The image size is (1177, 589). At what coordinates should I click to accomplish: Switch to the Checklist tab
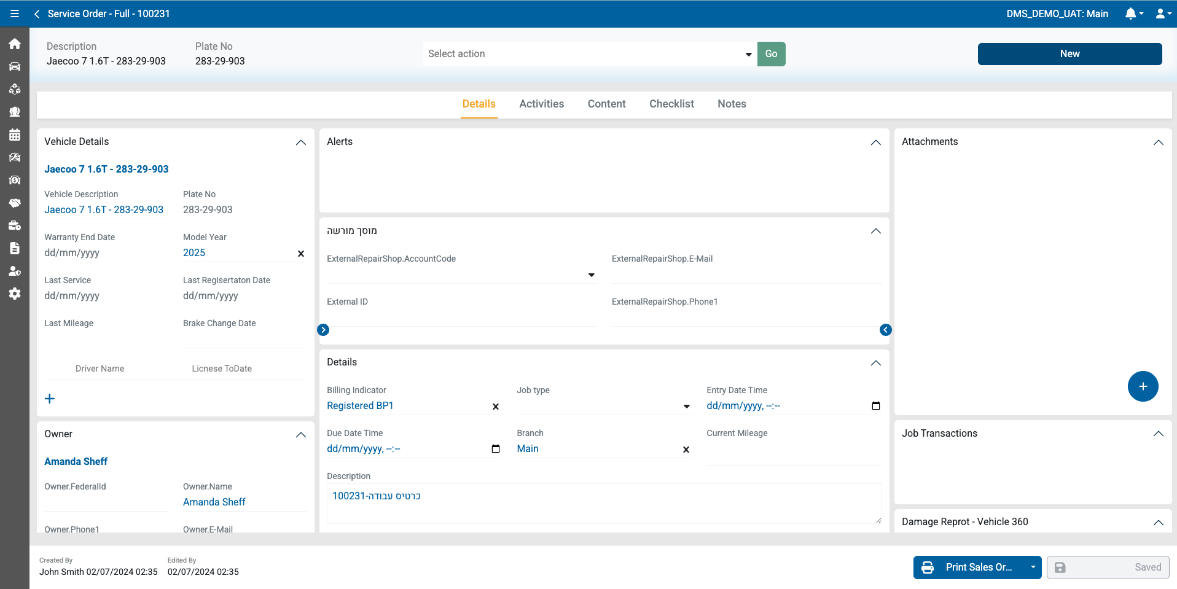pos(672,104)
